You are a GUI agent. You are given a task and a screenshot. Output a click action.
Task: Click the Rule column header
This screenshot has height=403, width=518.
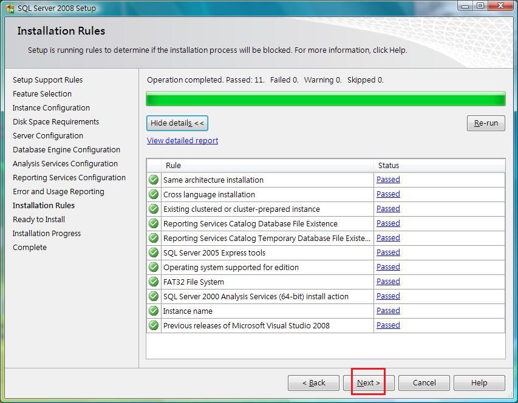[267, 165]
